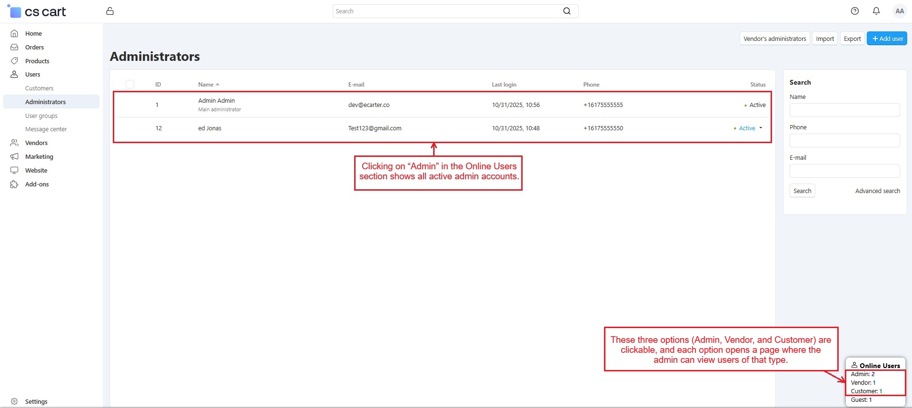Open the User groups submenu item
The height and width of the screenshot is (408, 912).
pyautogui.click(x=41, y=116)
